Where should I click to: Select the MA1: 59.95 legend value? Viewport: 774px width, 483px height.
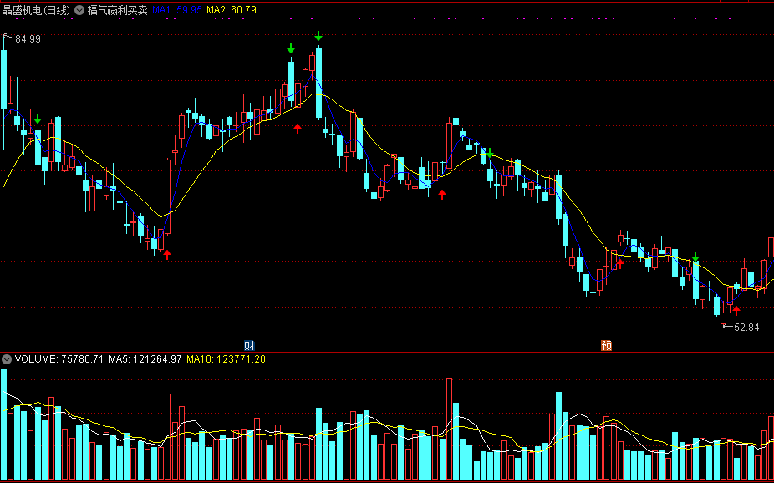[176, 10]
